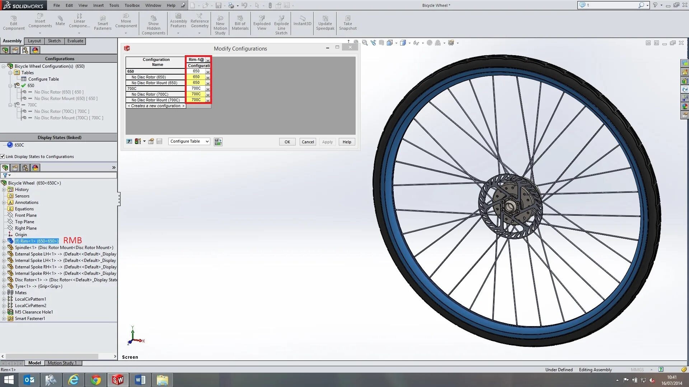The image size is (689, 387).
Task: Open the Toolbox menu
Action: pos(132,5)
